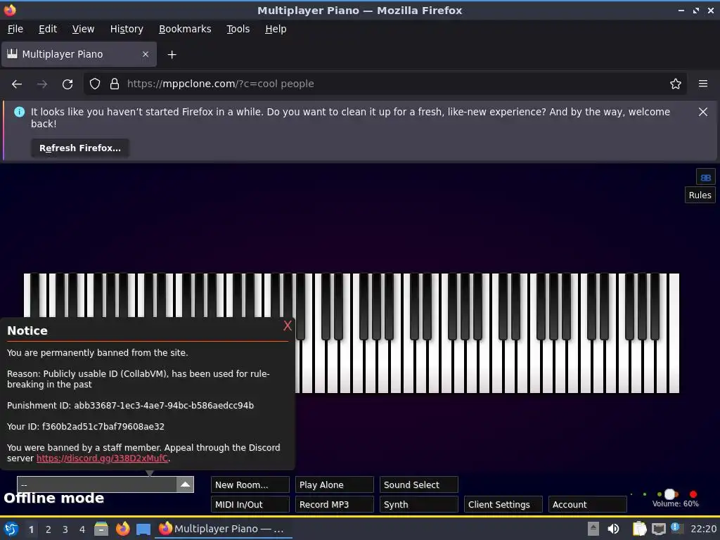Image resolution: width=720 pixels, height=540 pixels.
Task: Dismiss the Firefox refresh notification bar
Action: [702, 112]
